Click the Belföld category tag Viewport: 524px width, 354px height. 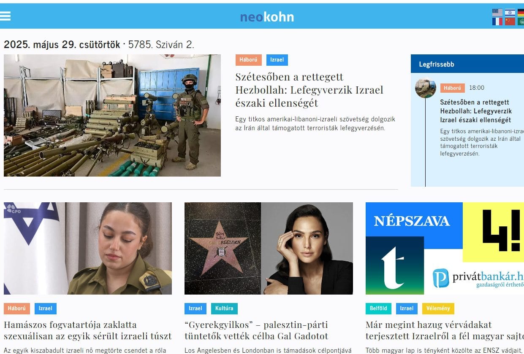378,308
